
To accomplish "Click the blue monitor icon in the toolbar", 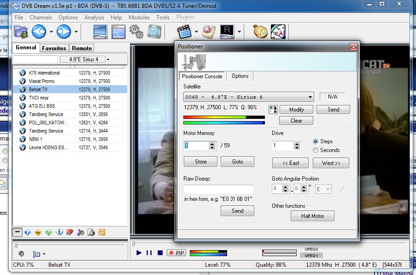I will [100, 32].
